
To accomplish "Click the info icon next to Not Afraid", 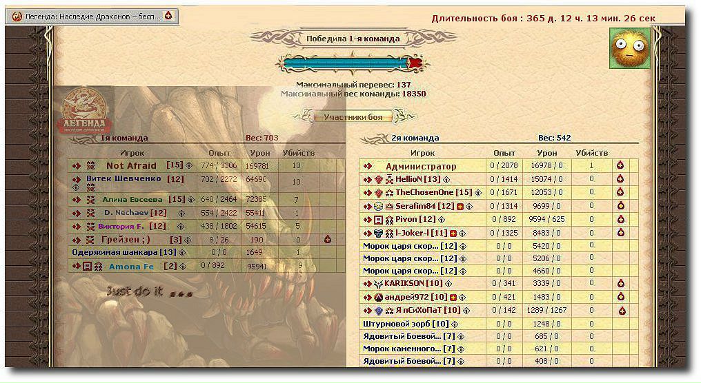I will click(190, 166).
